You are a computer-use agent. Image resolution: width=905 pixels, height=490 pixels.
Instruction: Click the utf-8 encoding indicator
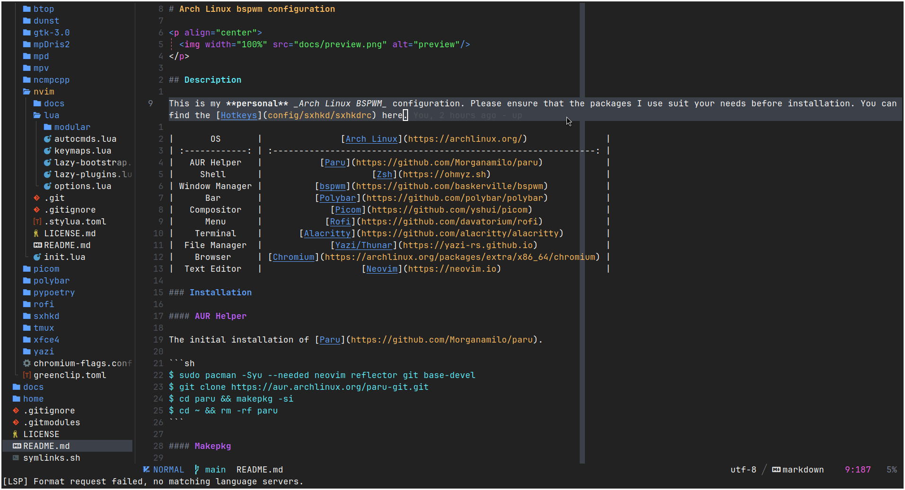coord(743,470)
